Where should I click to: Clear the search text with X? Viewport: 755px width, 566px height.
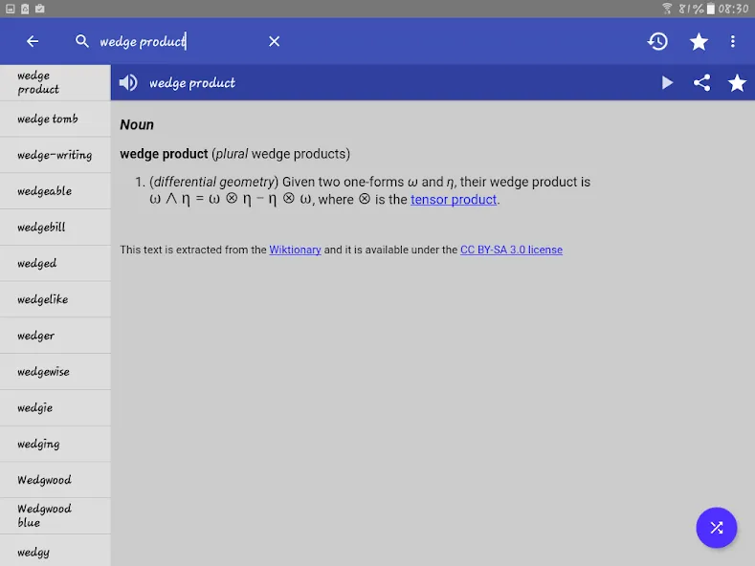point(274,41)
